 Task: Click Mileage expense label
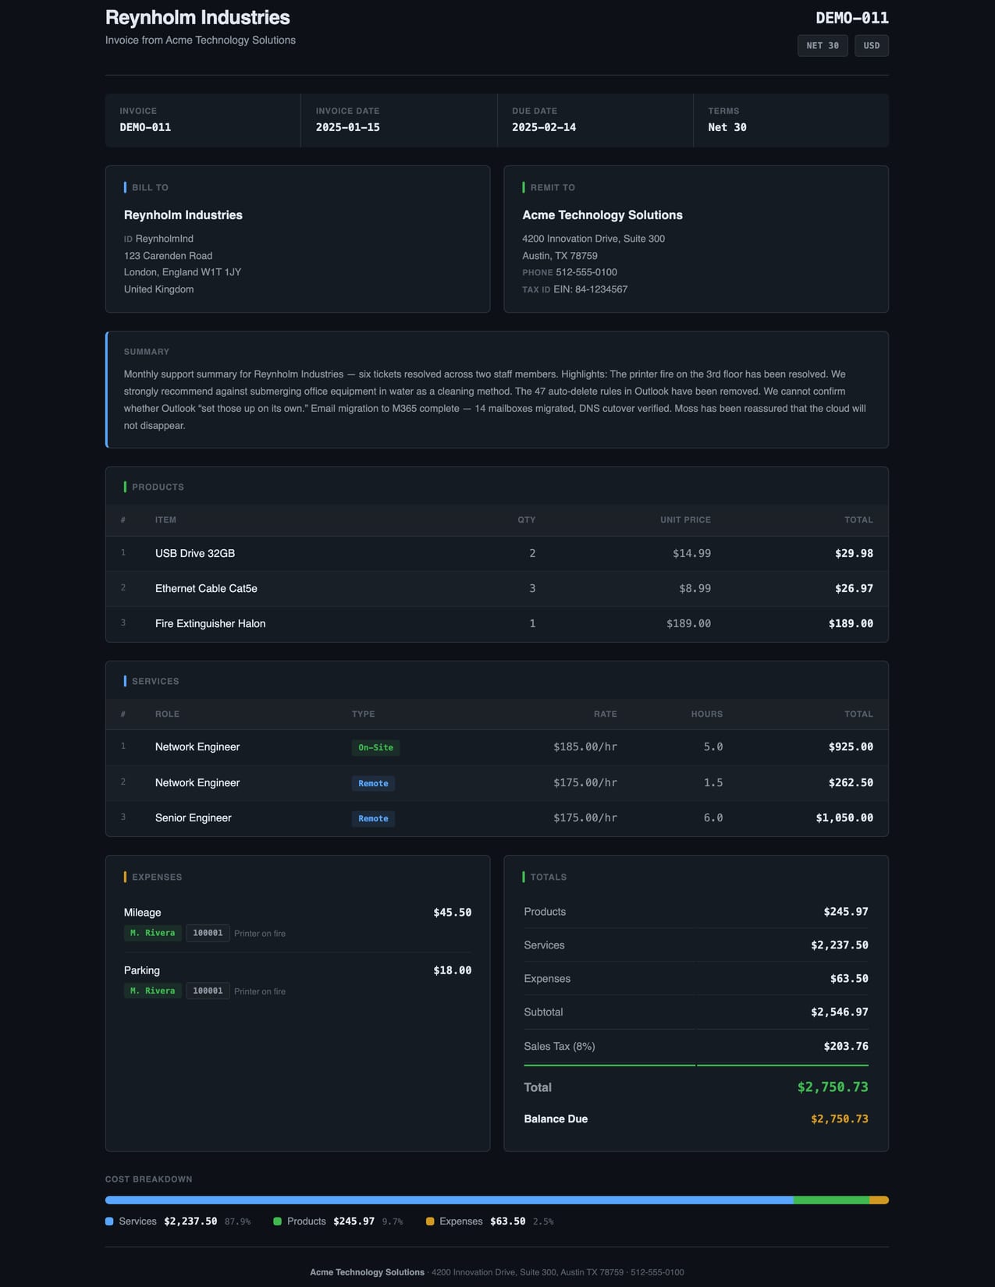[142, 913]
